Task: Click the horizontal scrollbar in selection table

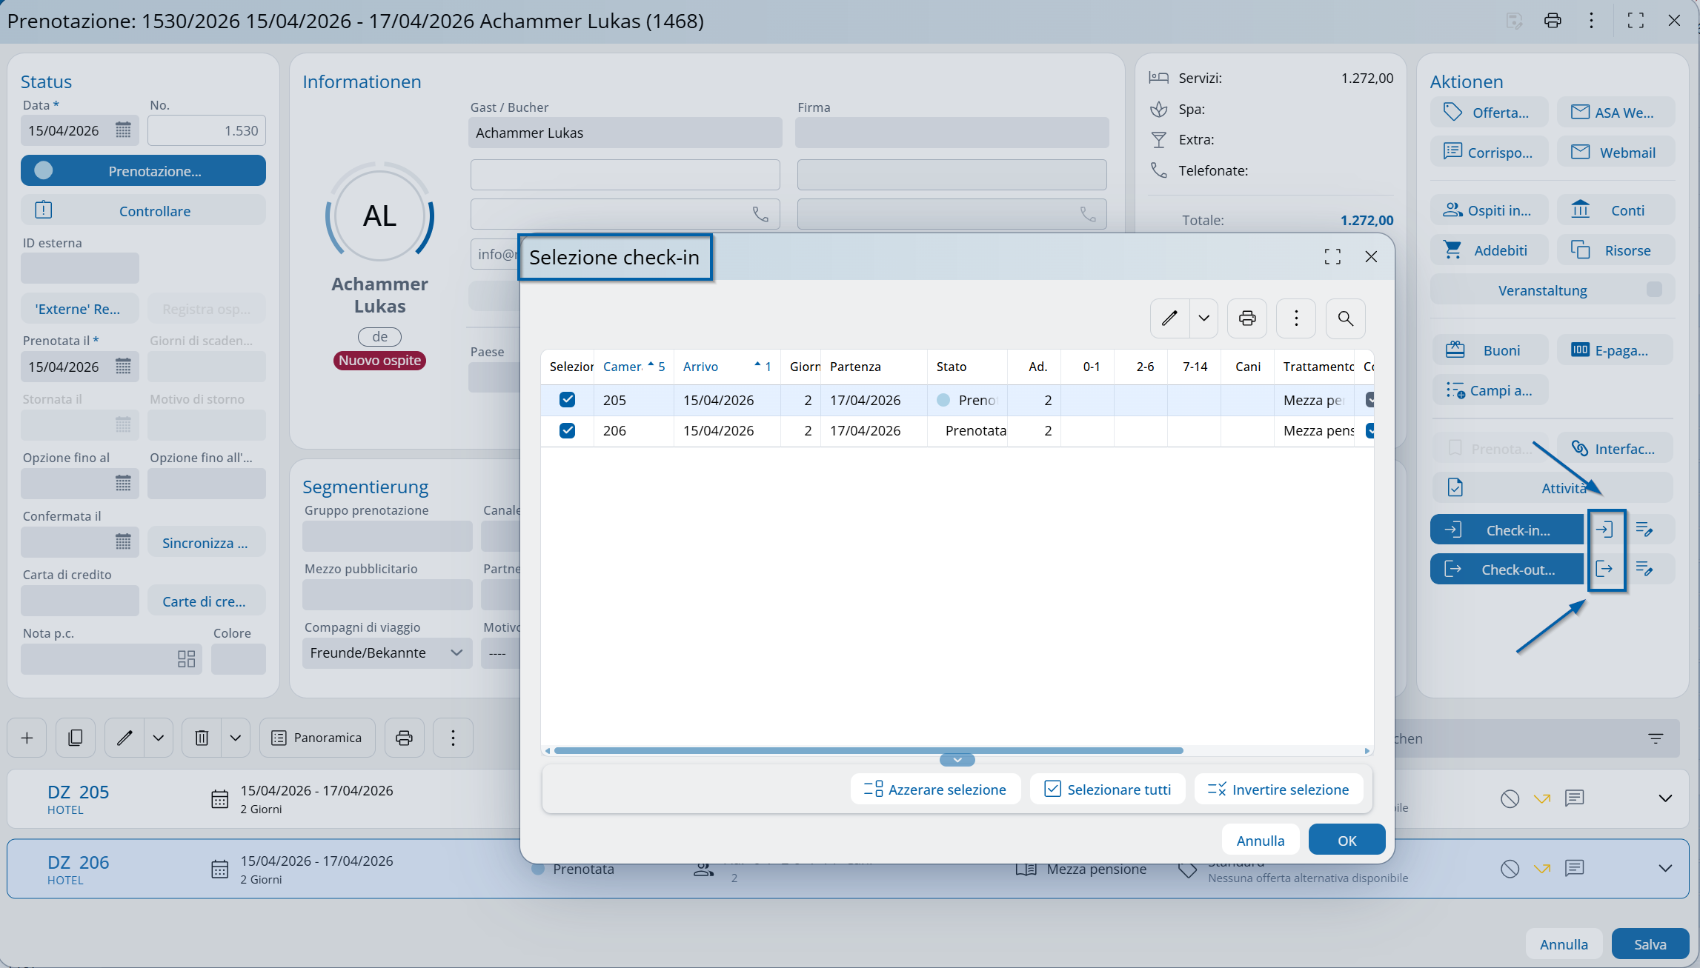Action: click(867, 750)
